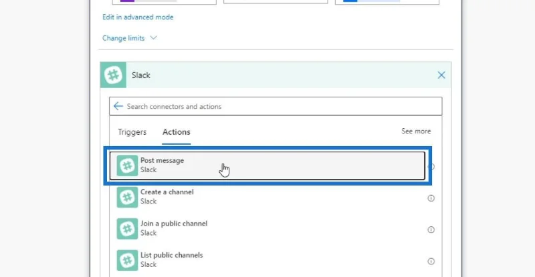Go back using the search box arrow
Viewport: 535px width, 277px height.
click(118, 106)
